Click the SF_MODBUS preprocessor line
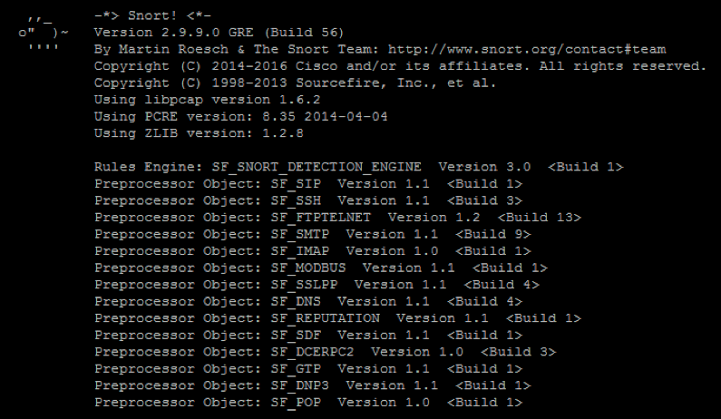Screen dimensions: 721x419 pyautogui.click(x=320, y=268)
